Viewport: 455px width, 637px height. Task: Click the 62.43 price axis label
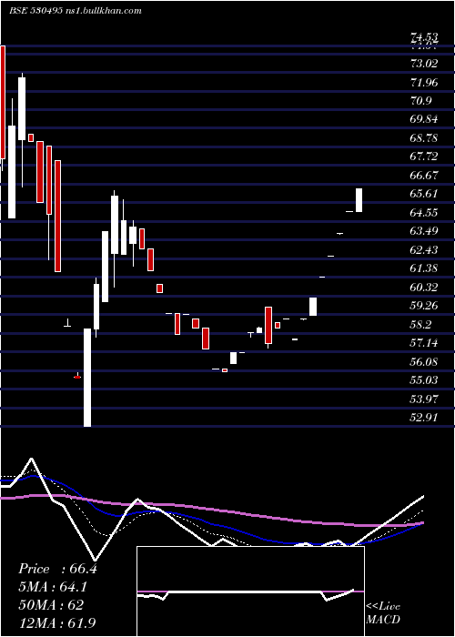pos(424,249)
